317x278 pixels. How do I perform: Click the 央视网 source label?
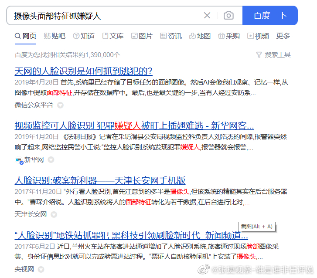[x=24, y=269]
